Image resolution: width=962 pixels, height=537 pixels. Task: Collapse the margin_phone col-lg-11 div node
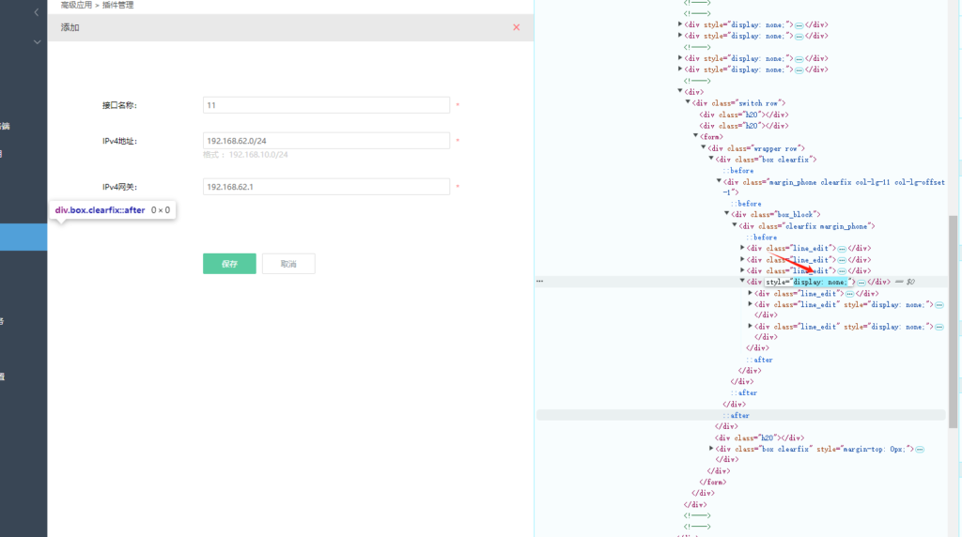(x=719, y=181)
